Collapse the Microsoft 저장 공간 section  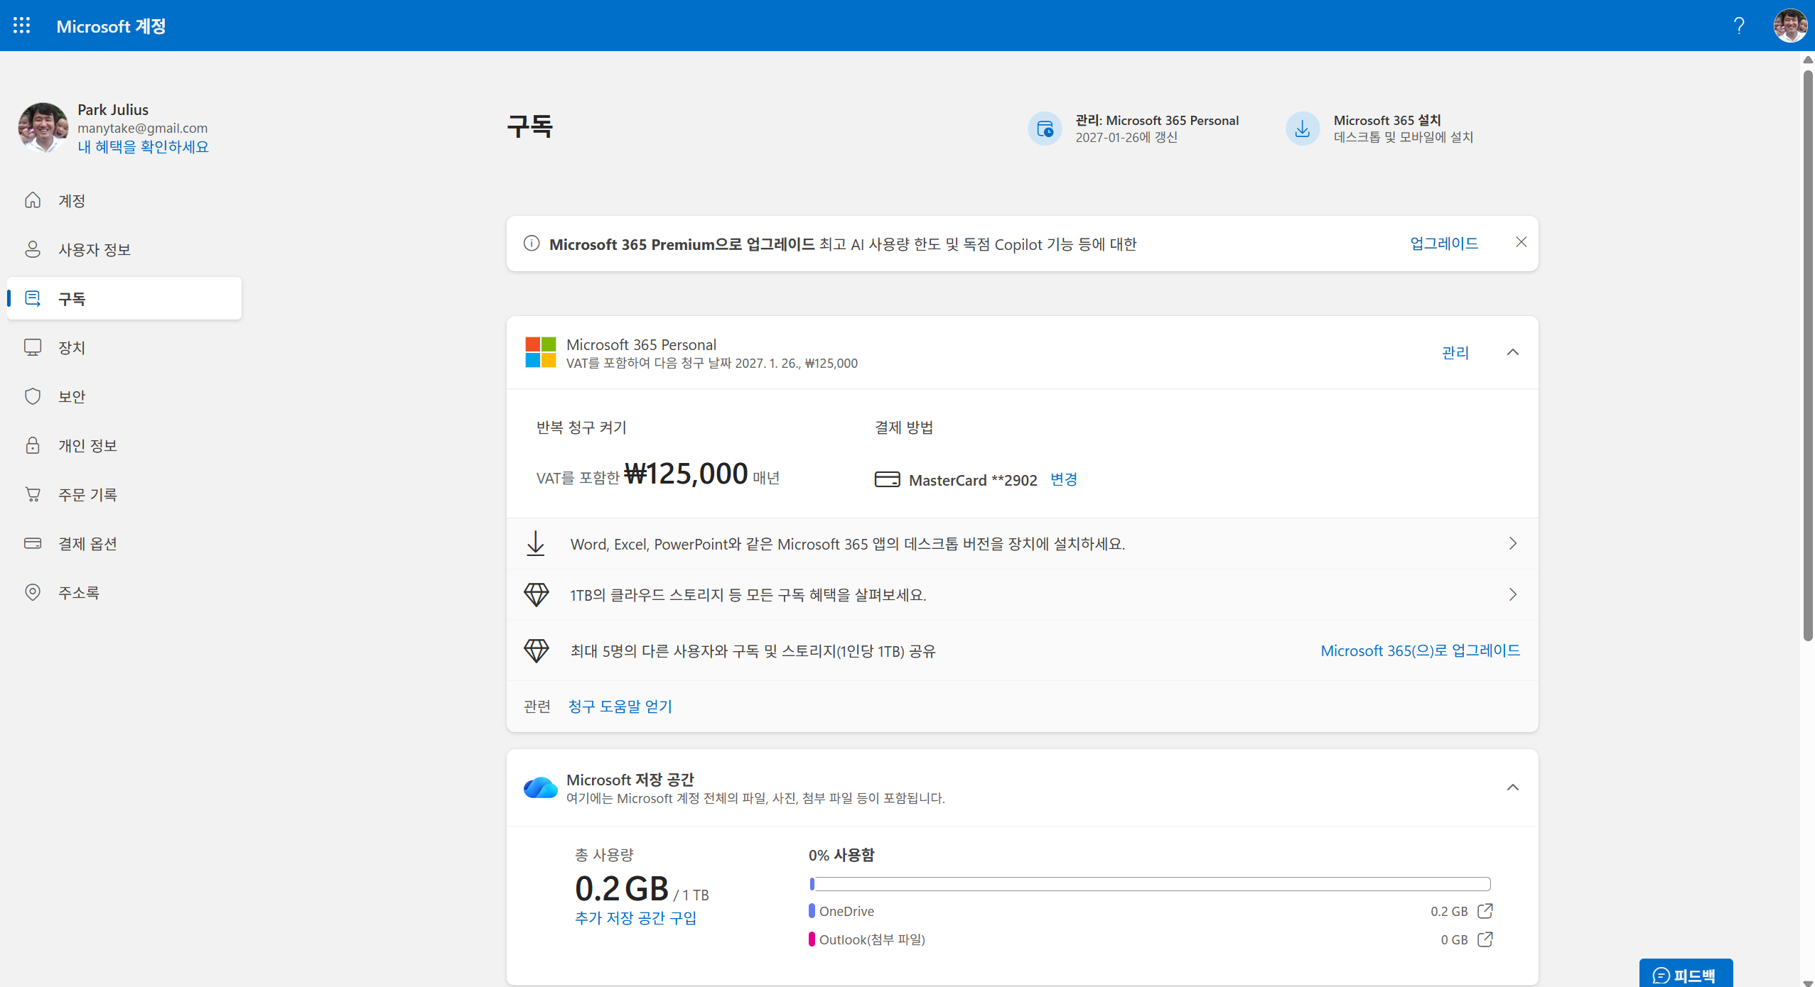(1513, 787)
